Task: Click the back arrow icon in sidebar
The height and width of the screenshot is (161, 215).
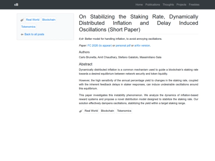Action: [22, 34]
